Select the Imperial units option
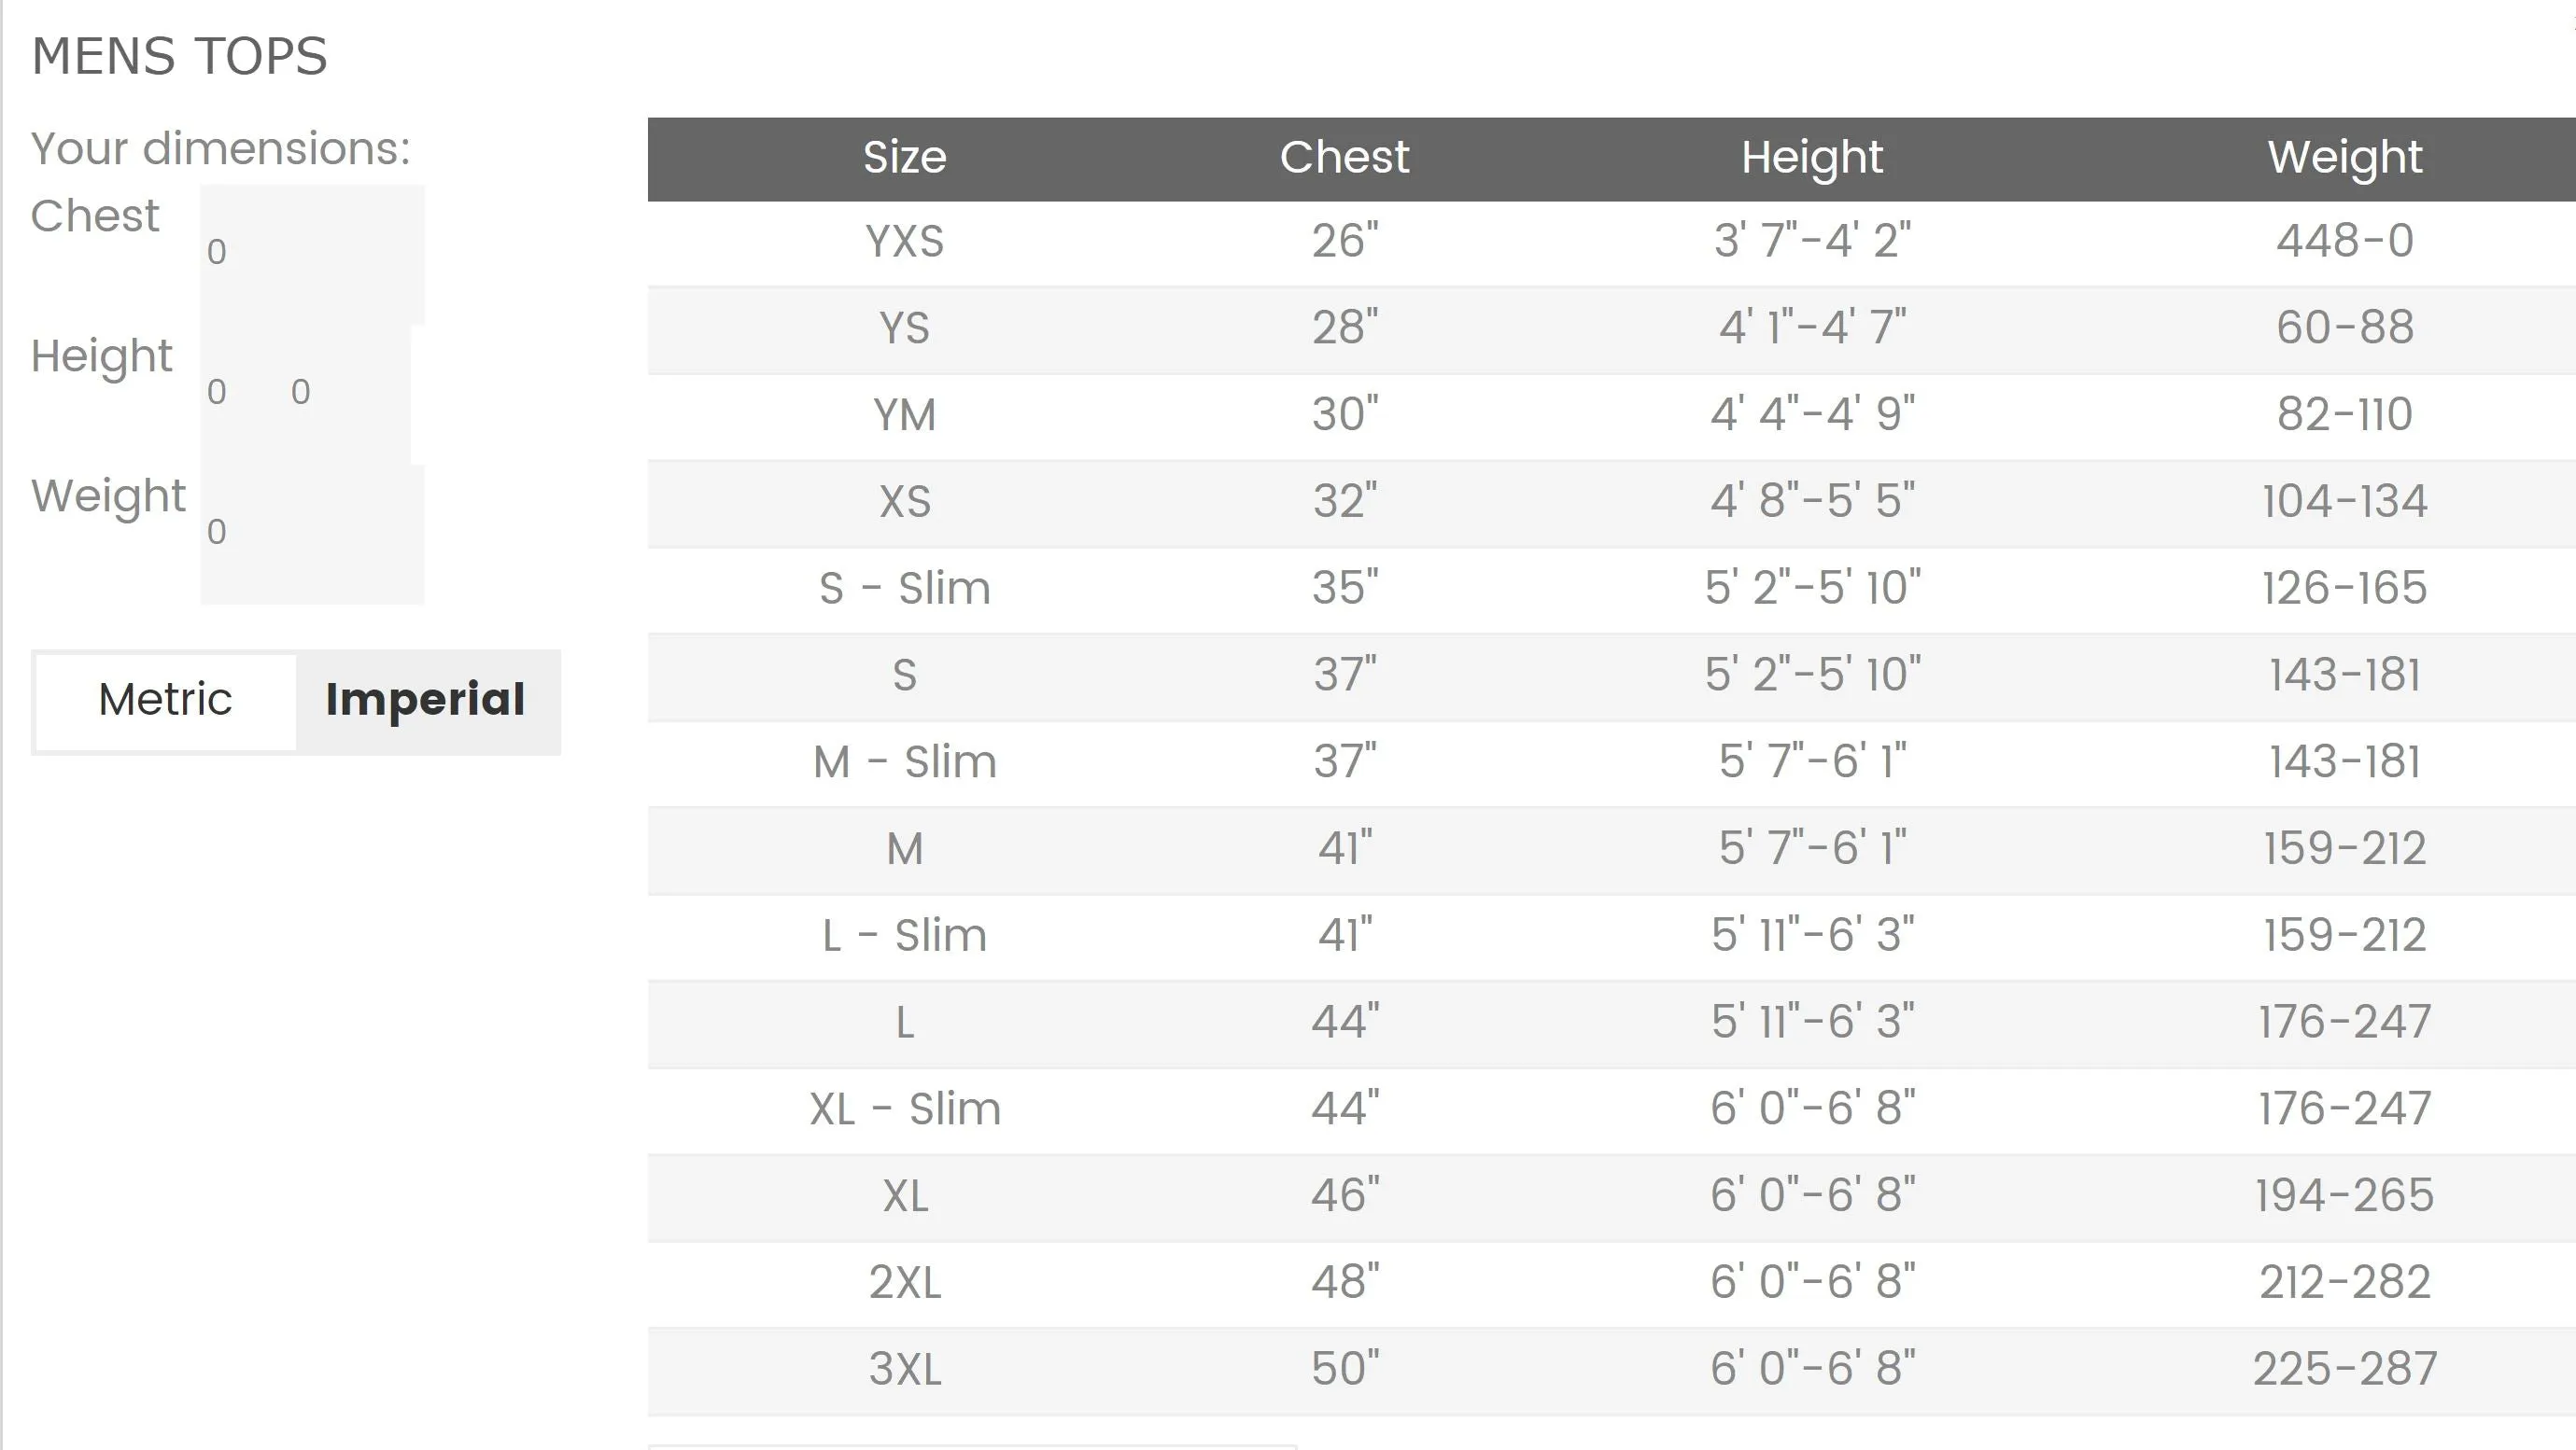Screen dimensions: 2576x1450 coord(426,702)
